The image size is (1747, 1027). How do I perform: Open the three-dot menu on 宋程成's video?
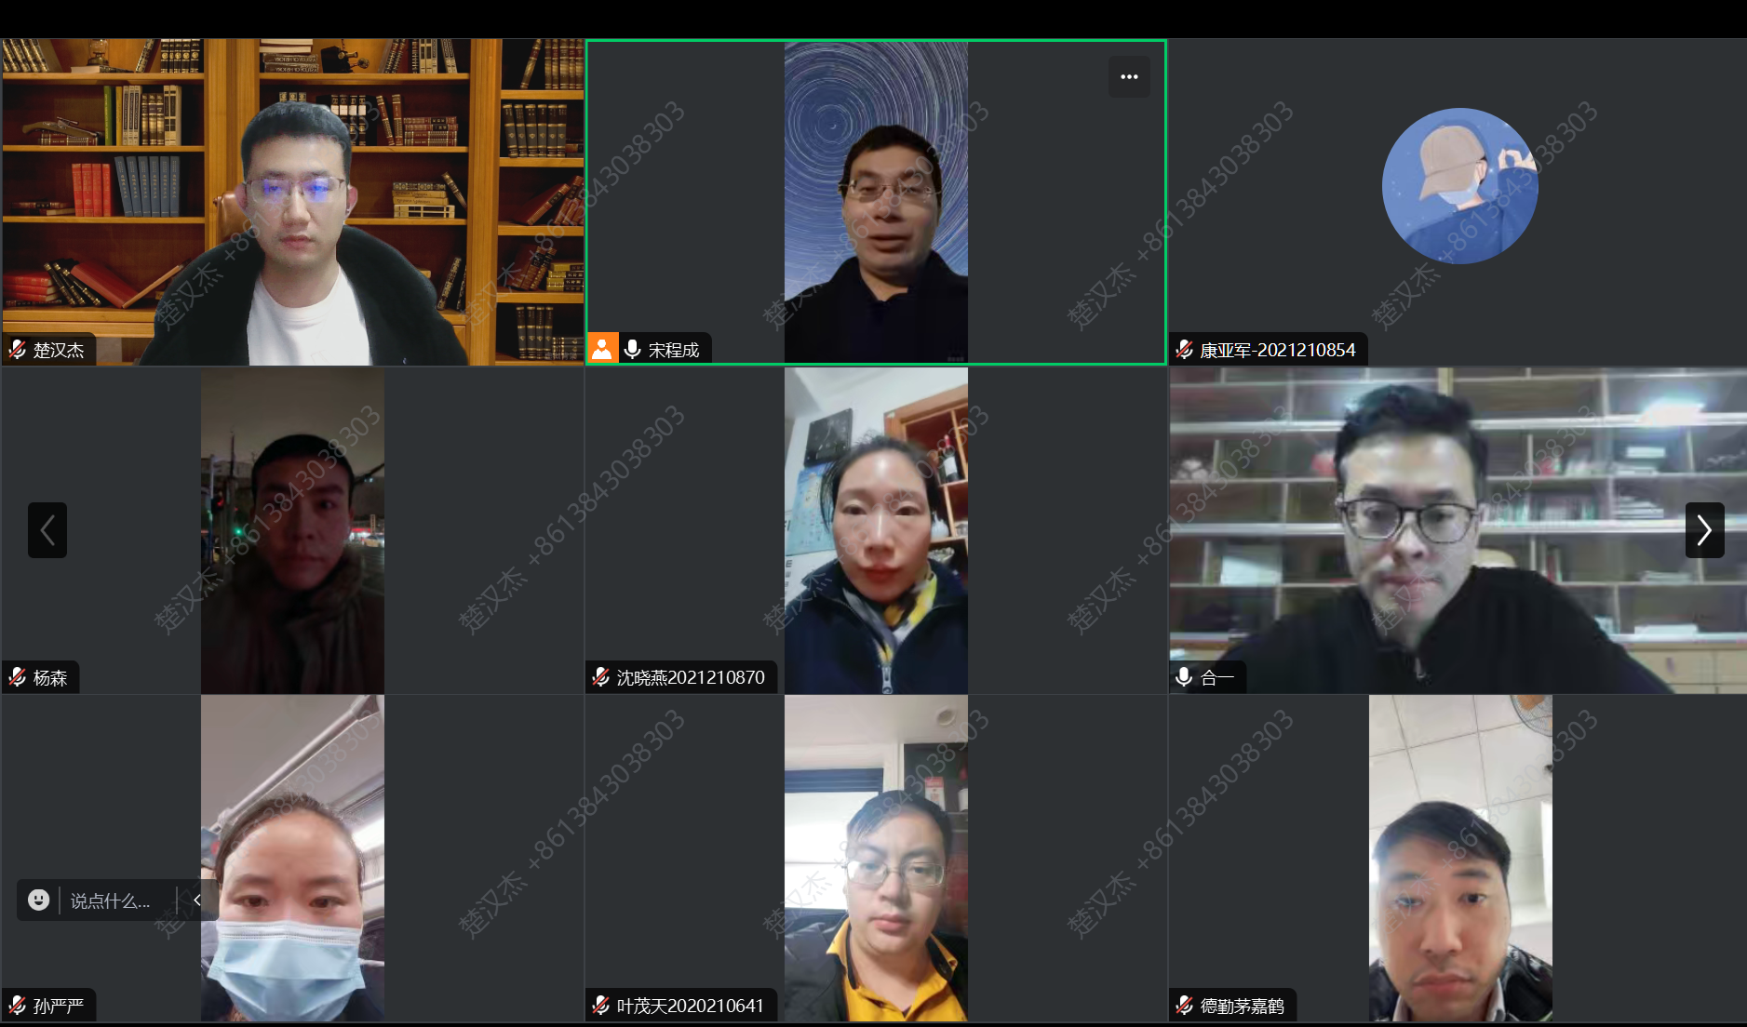pos(1128,77)
